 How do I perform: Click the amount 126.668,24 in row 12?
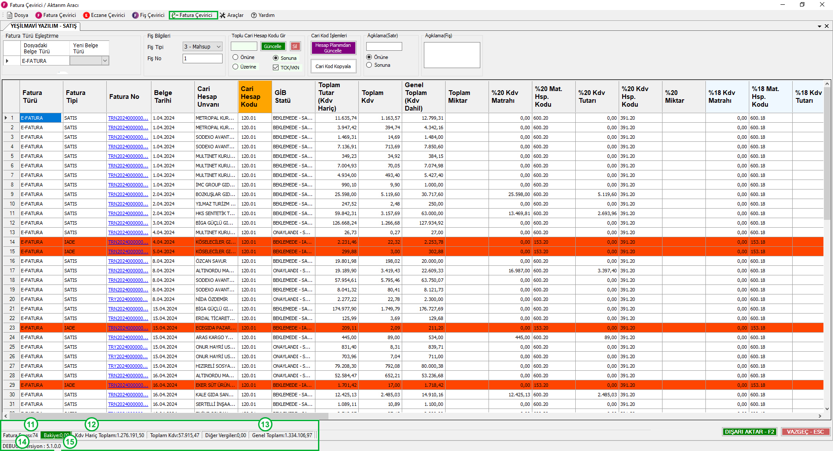click(337, 223)
